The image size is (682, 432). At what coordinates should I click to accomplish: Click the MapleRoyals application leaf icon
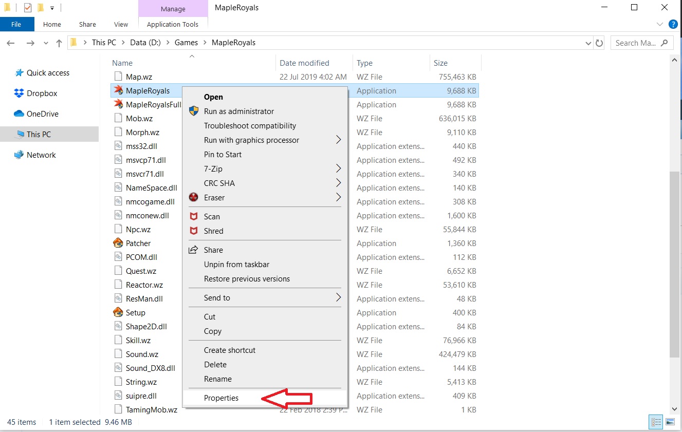coord(118,91)
